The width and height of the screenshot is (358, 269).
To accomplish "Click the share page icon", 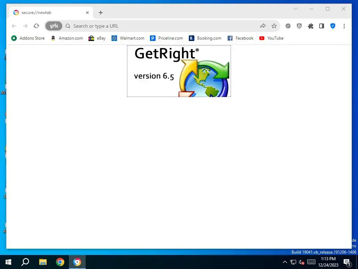I will [x=263, y=26].
